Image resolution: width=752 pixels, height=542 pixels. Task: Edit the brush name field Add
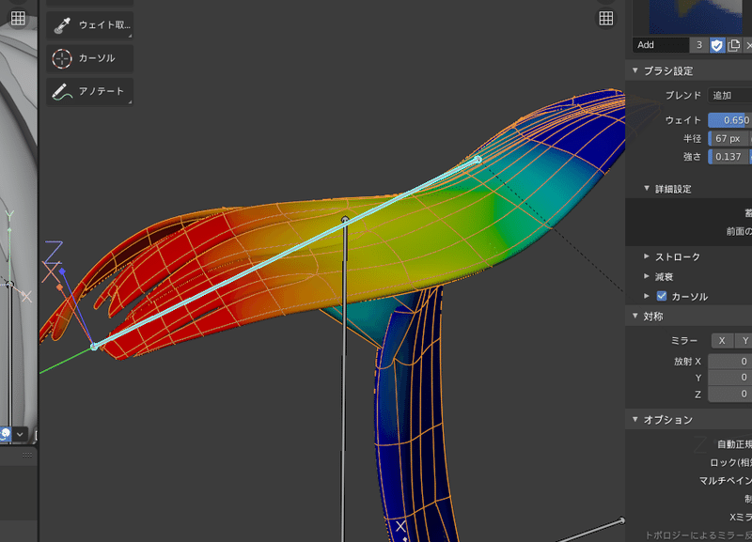coord(661,45)
